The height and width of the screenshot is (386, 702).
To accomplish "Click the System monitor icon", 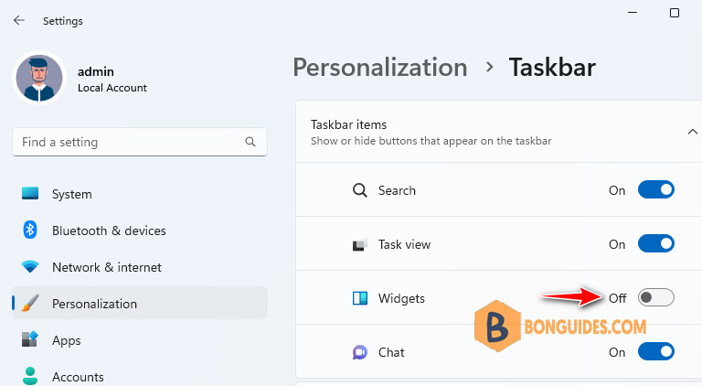I will (x=30, y=194).
